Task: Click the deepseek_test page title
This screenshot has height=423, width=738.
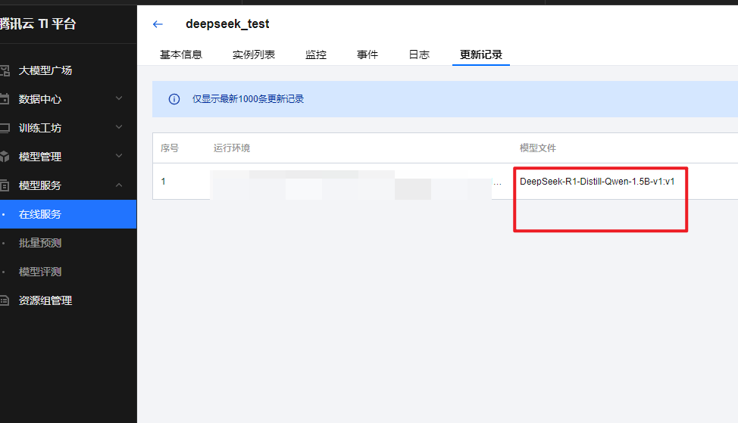Action: tap(227, 24)
